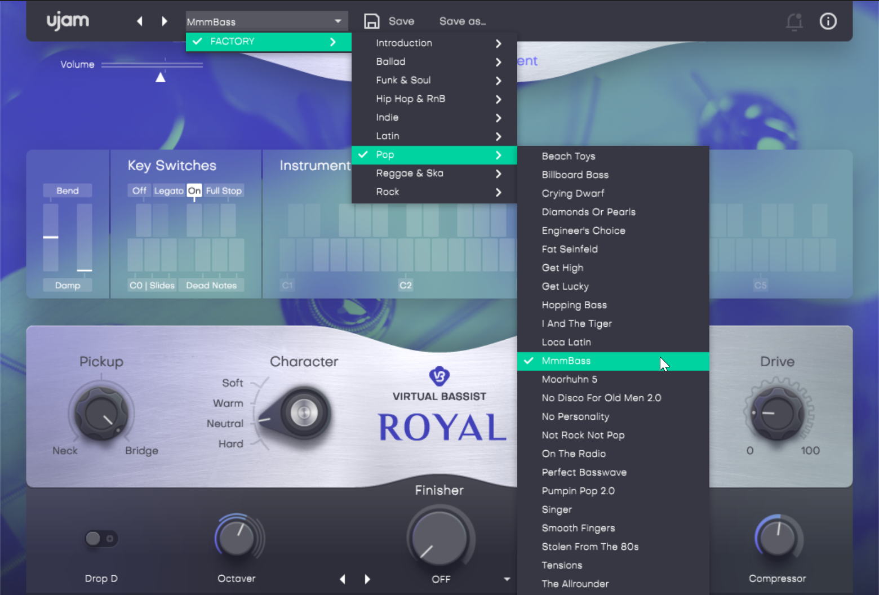Click the Bend wheel slider

[x=51, y=237]
